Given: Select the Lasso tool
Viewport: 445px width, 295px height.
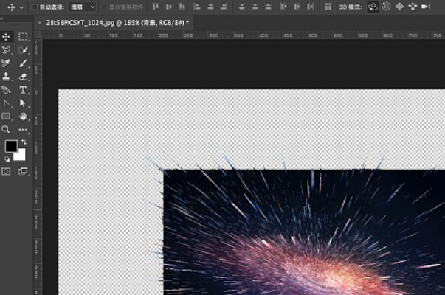Looking at the screenshot, I should [x=6, y=50].
